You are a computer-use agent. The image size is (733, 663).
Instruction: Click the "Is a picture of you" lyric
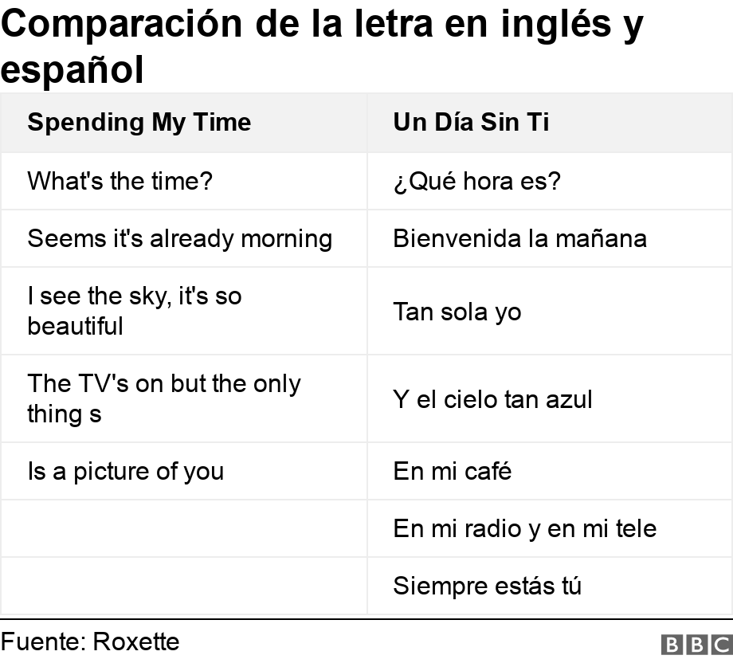(x=126, y=472)
